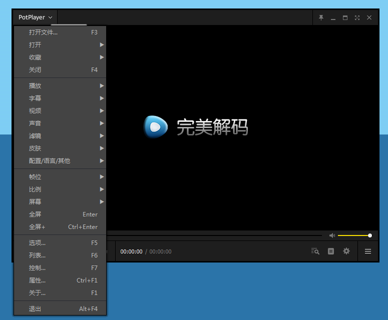Open the settings gear icon
Viewport: 388px width, 320px height.
[346, 251]
